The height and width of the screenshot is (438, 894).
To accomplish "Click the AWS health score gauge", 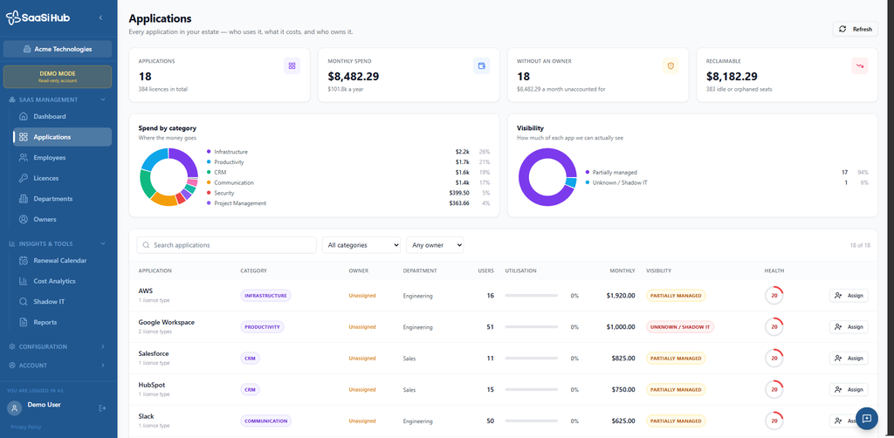I will click(774, 296).
